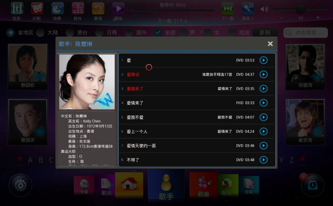Open the 歌曲 songs tab
This screenshot has width=333, height=206.
coord(203,185)
